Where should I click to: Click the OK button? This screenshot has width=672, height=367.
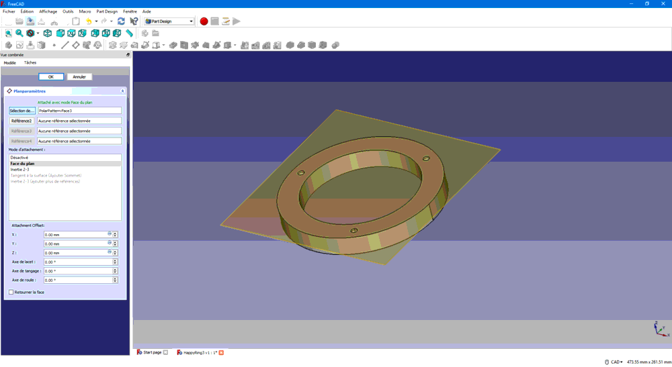pos(51,77)
